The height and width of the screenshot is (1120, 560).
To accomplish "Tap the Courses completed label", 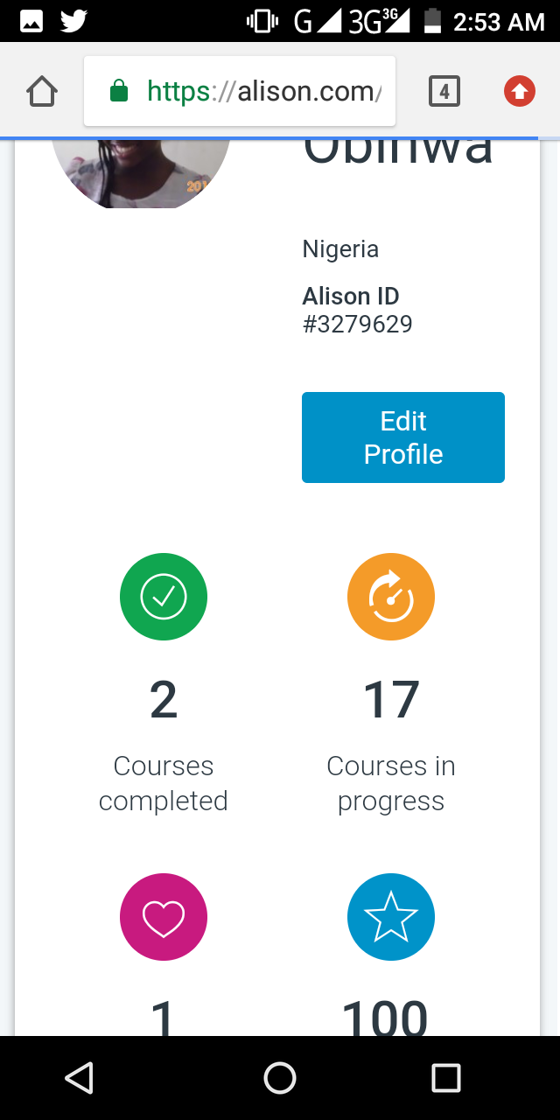I will click(x=164, y=783).
